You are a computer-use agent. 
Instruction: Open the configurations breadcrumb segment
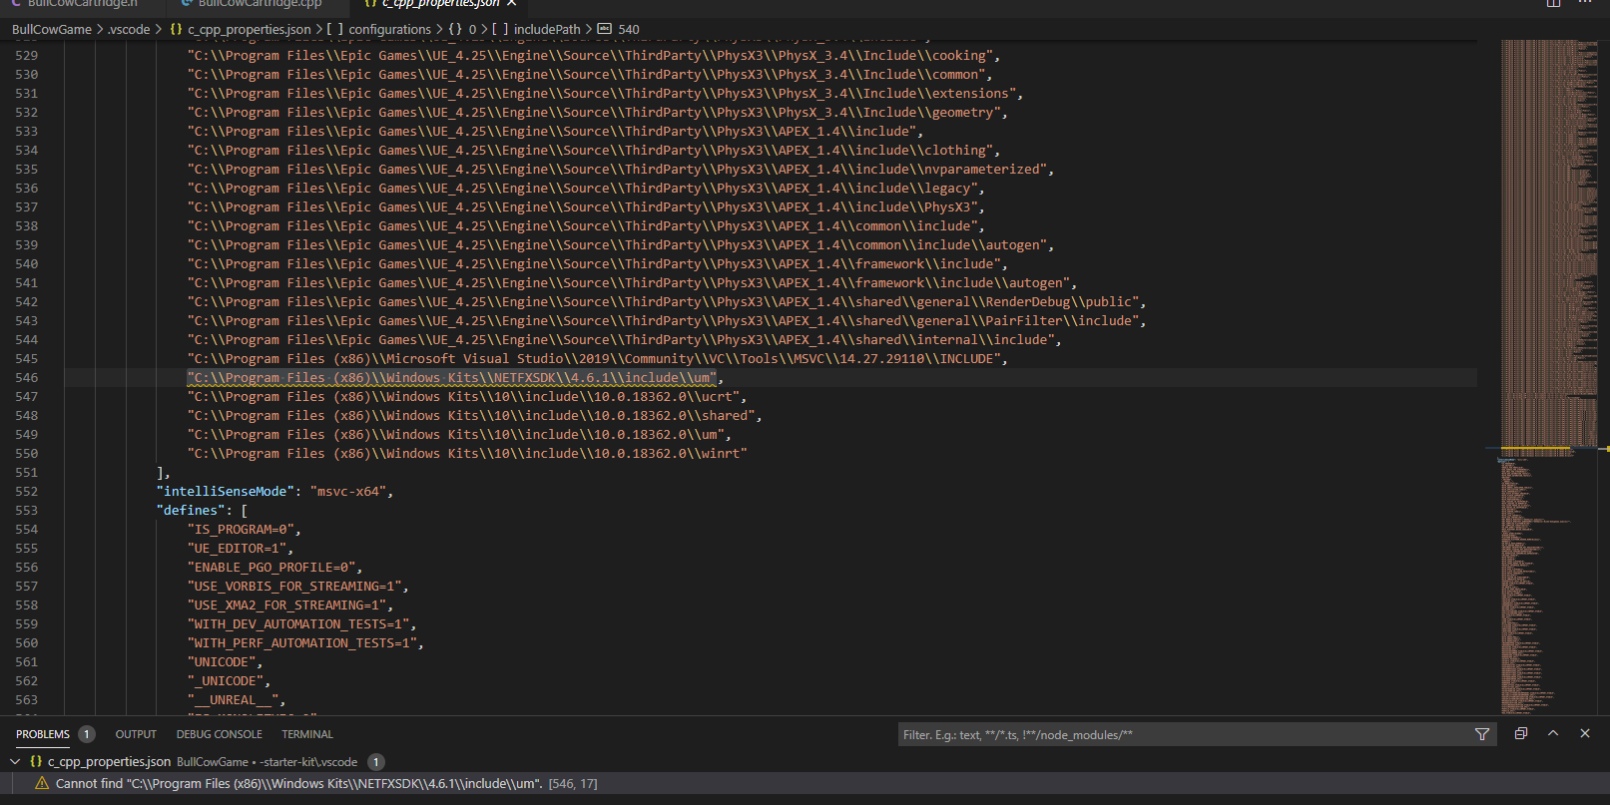coord(389,29)
